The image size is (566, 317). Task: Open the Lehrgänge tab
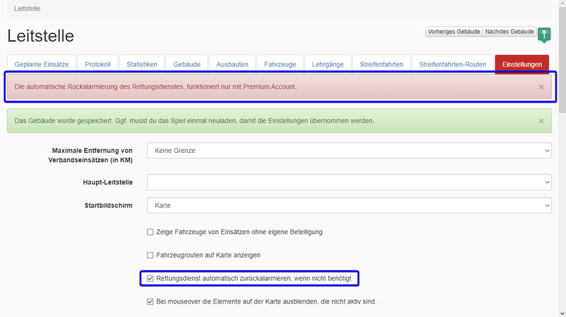tap(328, 64)
